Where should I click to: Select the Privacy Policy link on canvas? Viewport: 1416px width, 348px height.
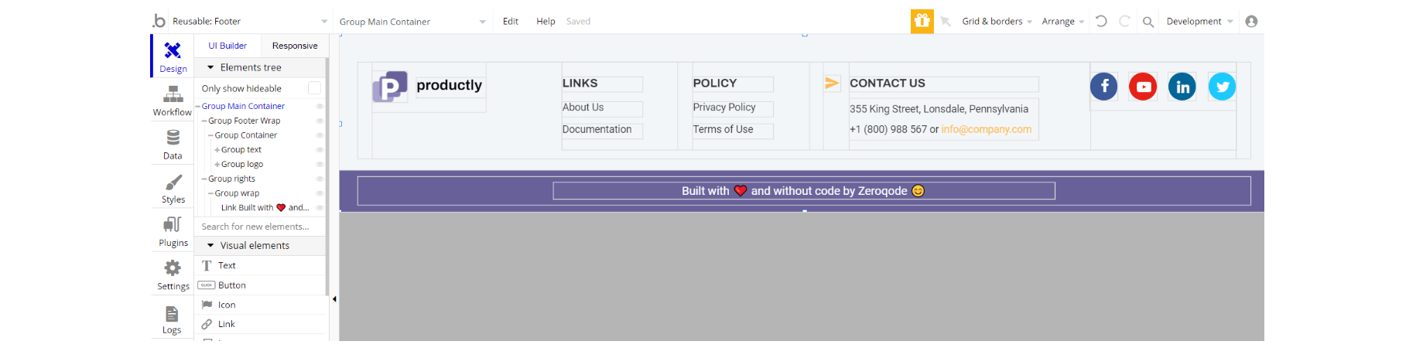(x=733, y=108)
